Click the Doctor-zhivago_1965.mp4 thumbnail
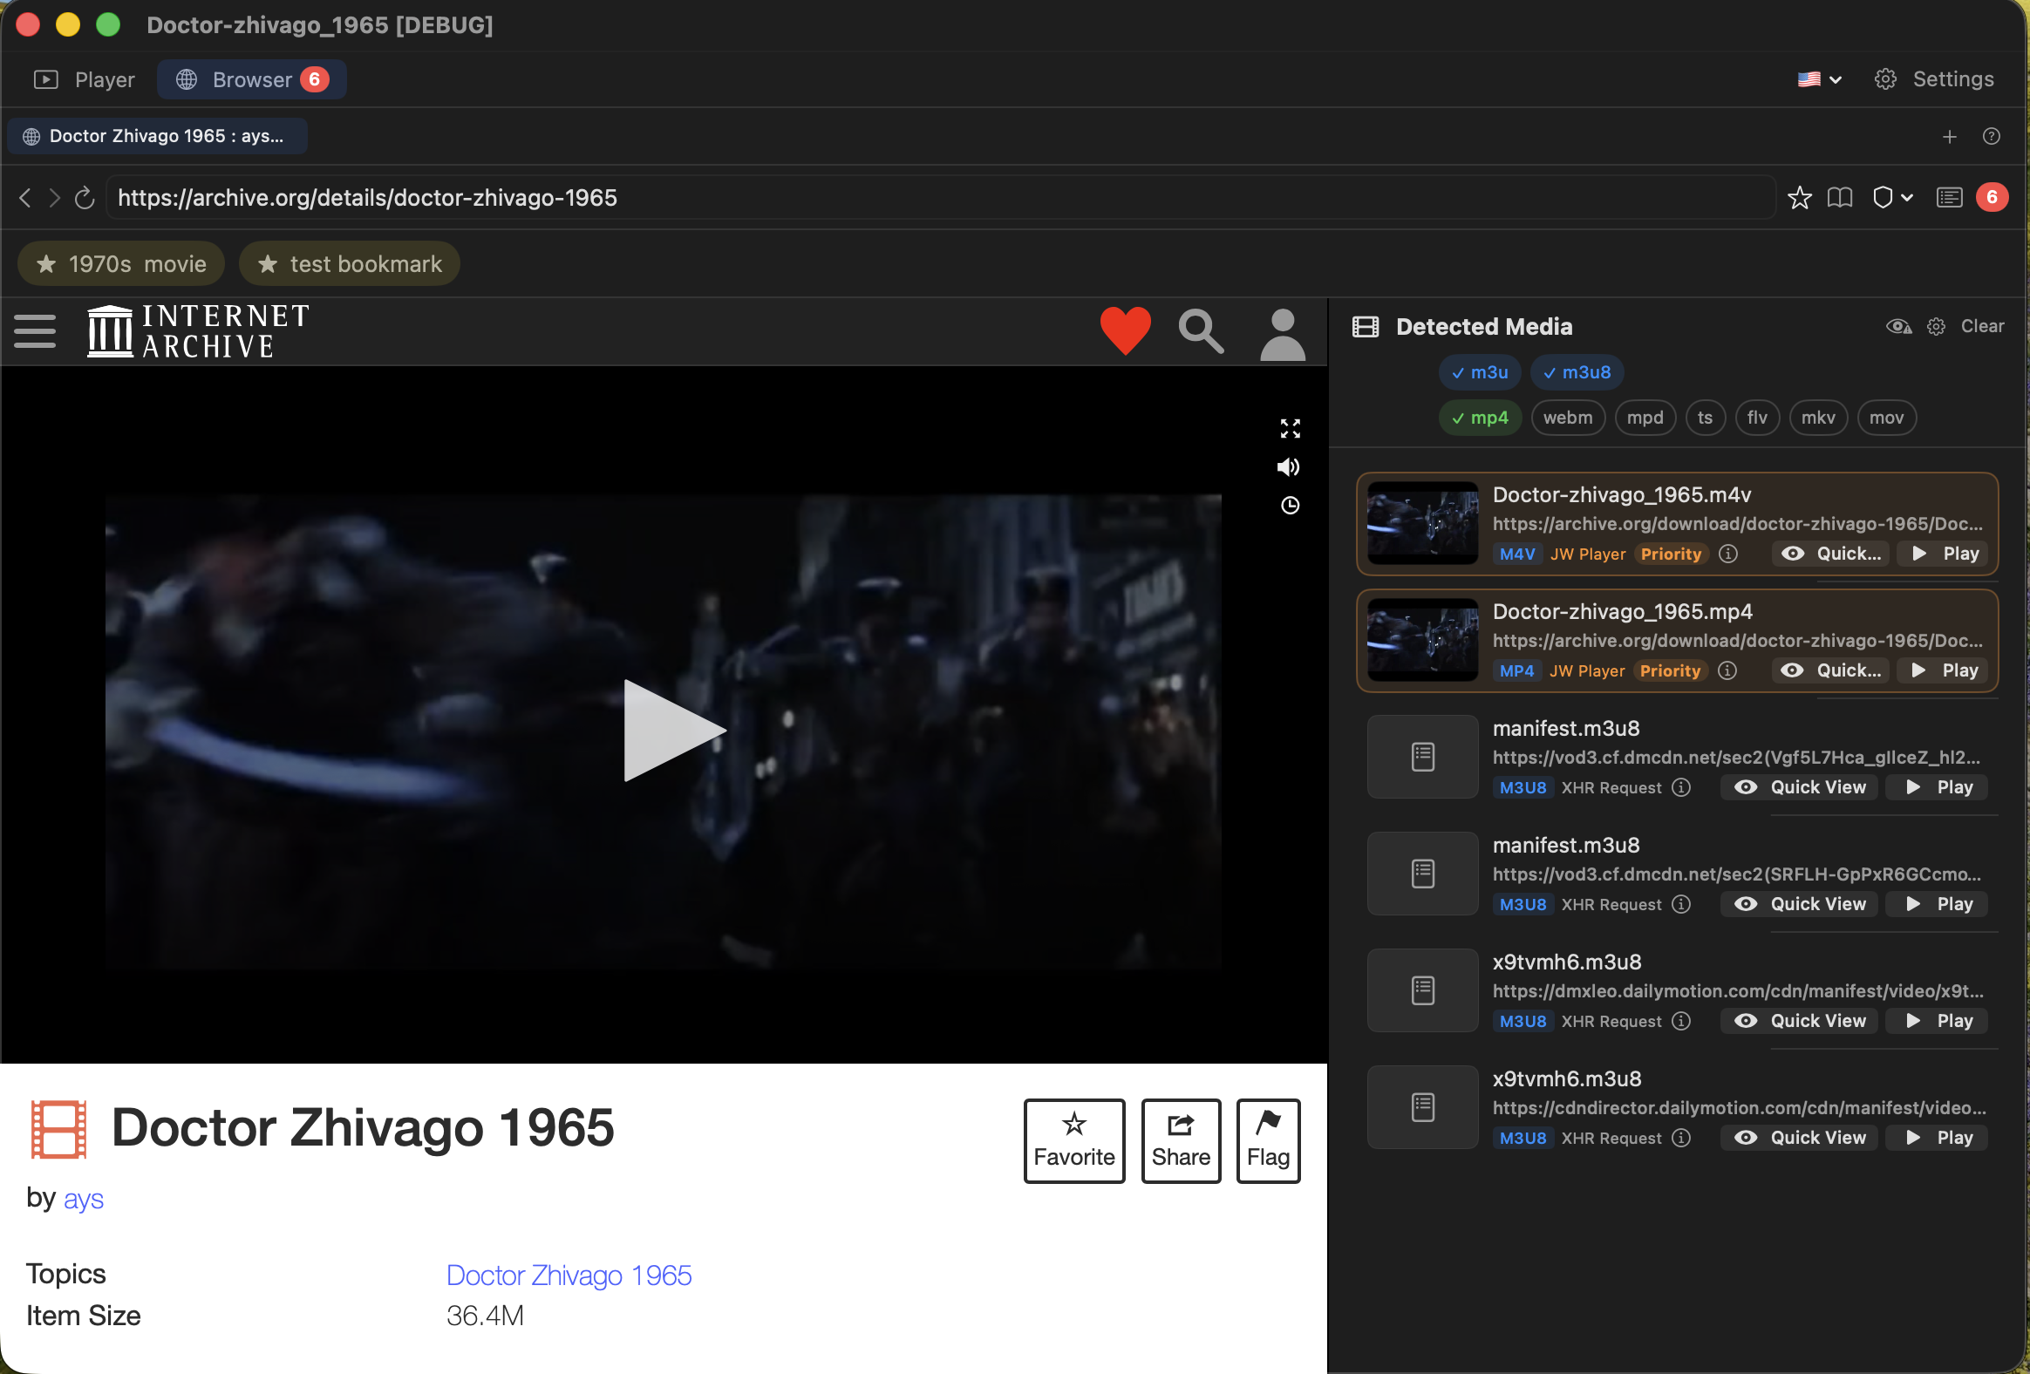The width and height of the screenshot is (2030, 1374). pos(1422,640)
